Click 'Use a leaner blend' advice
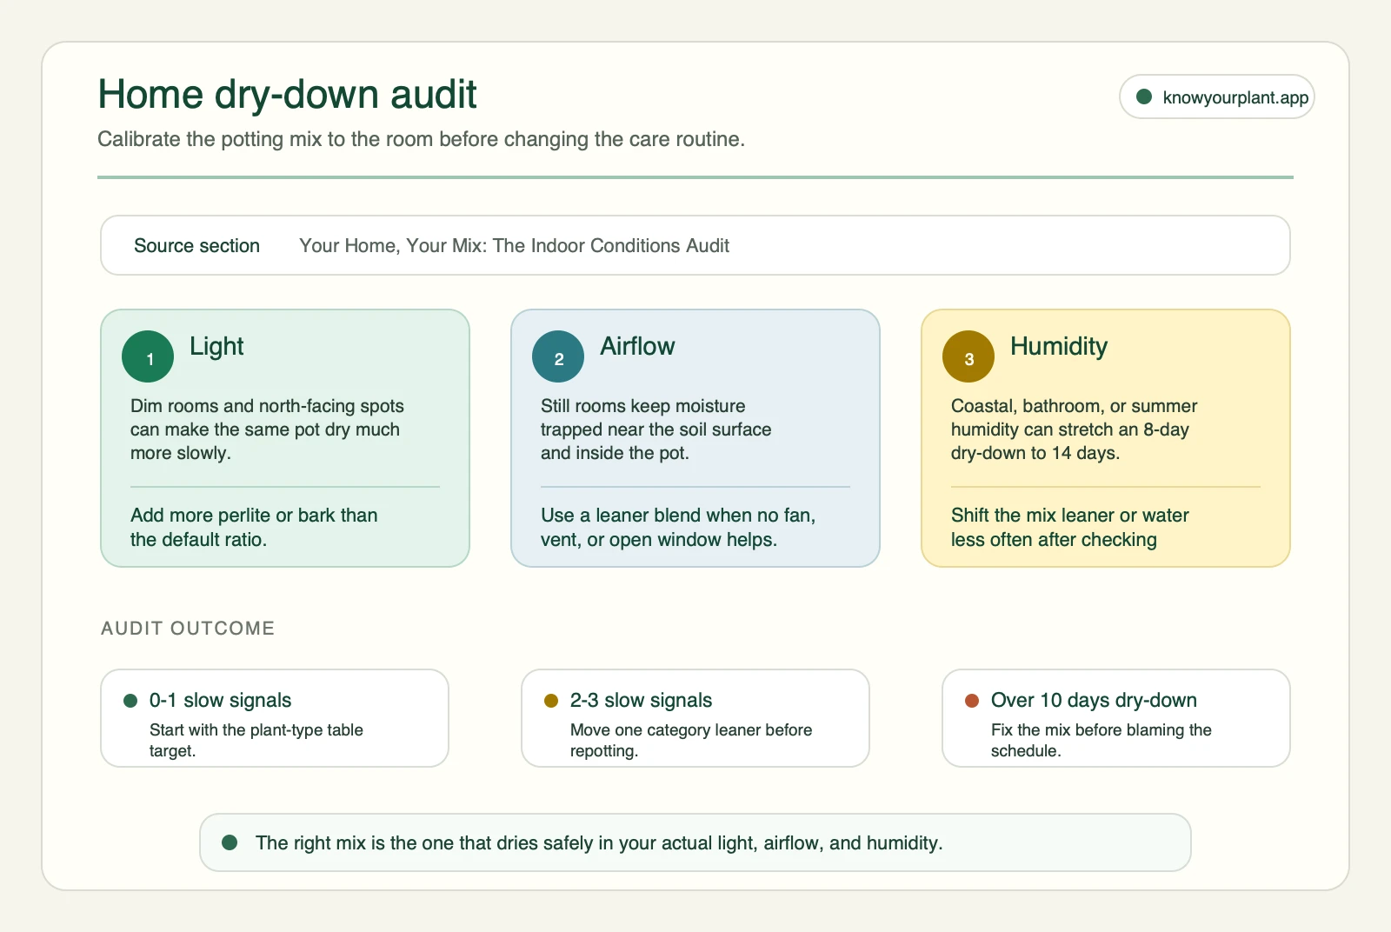The height and width of the screenshot is (932, 1391). (678, 527)
